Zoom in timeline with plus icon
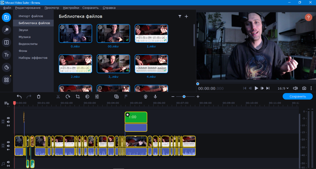This screenshot has width=316, height=169. [198, 97]
